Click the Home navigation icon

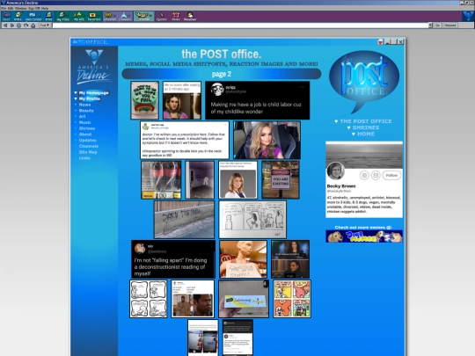[33, 25]
